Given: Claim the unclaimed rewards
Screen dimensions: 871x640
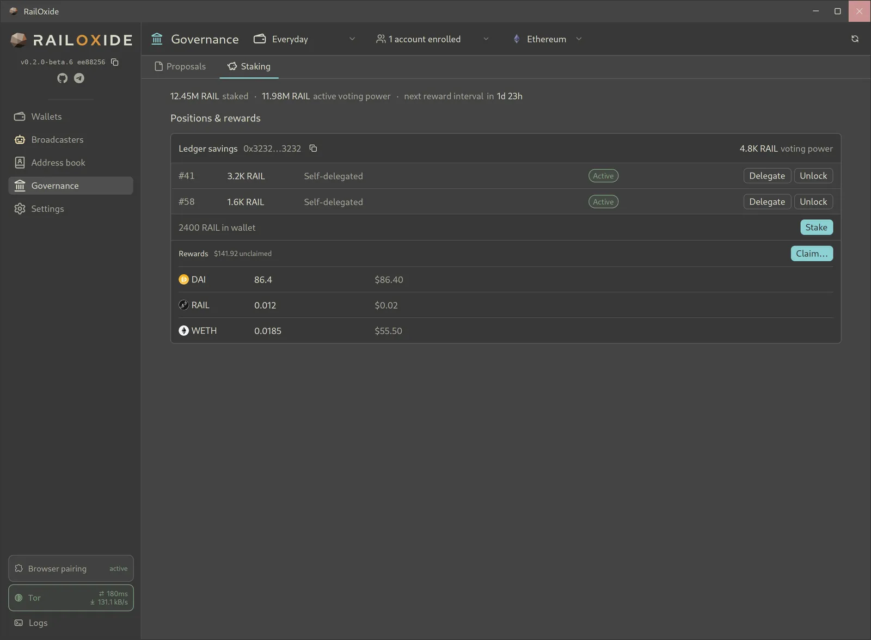Looking at the screenshot, I should [812, 254].
